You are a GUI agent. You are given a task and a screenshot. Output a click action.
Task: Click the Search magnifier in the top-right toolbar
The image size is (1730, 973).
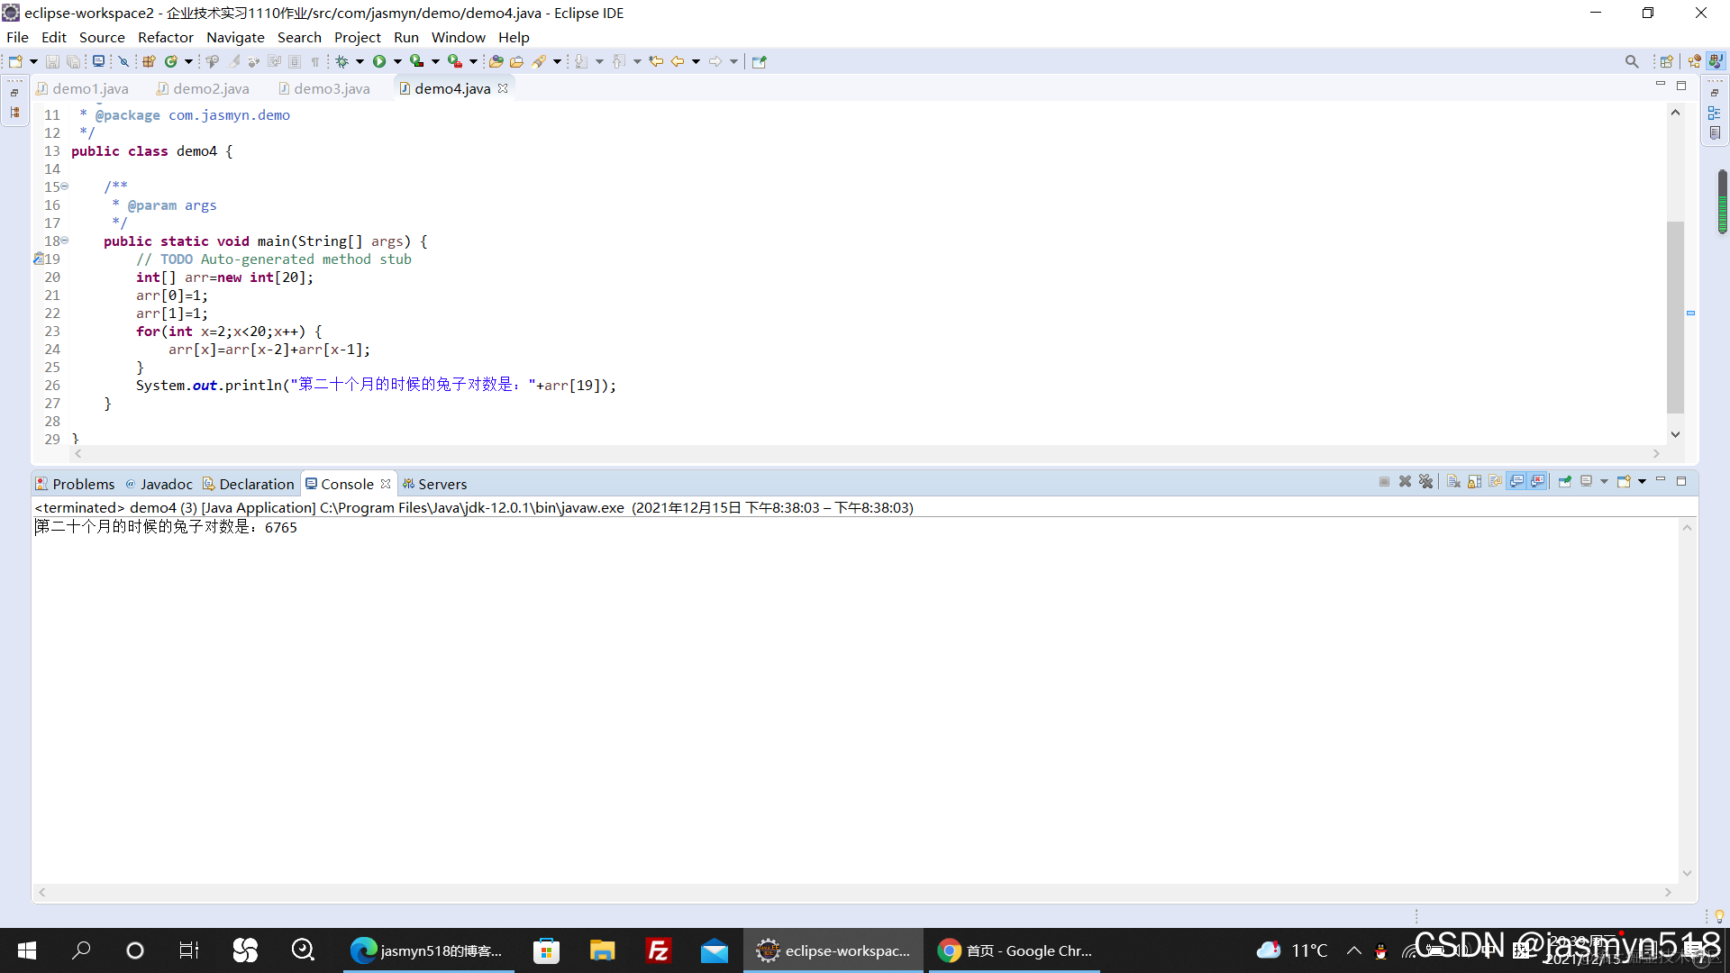(x=1631, y=61)
